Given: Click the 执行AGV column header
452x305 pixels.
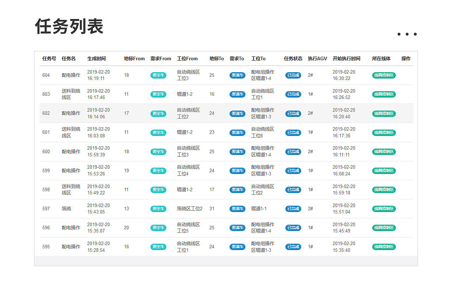Looking at the screenshot, I should (317, 58).
